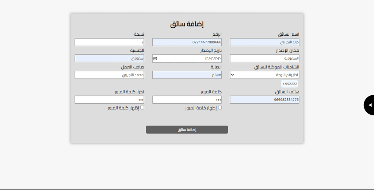Viewport: 374px width, 190px height.
Task: Focus the الجنسية nationality field
Action: pyautogui.click(x=109, y=59)
